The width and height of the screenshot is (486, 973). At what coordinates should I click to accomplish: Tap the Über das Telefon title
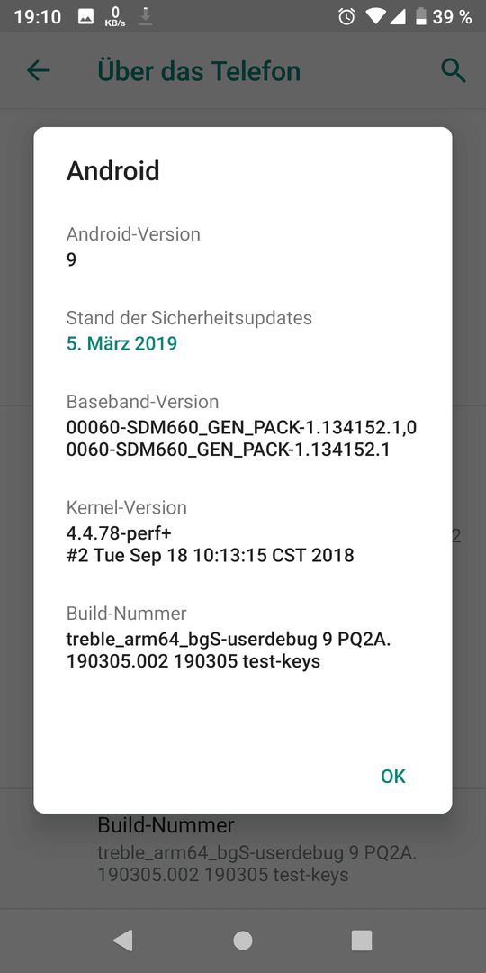point(199,71)
